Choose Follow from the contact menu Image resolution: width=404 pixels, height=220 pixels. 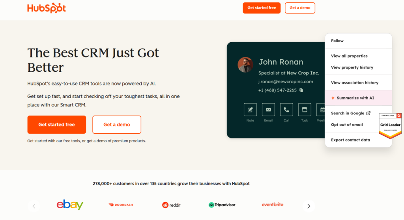(x=337, y=41)
